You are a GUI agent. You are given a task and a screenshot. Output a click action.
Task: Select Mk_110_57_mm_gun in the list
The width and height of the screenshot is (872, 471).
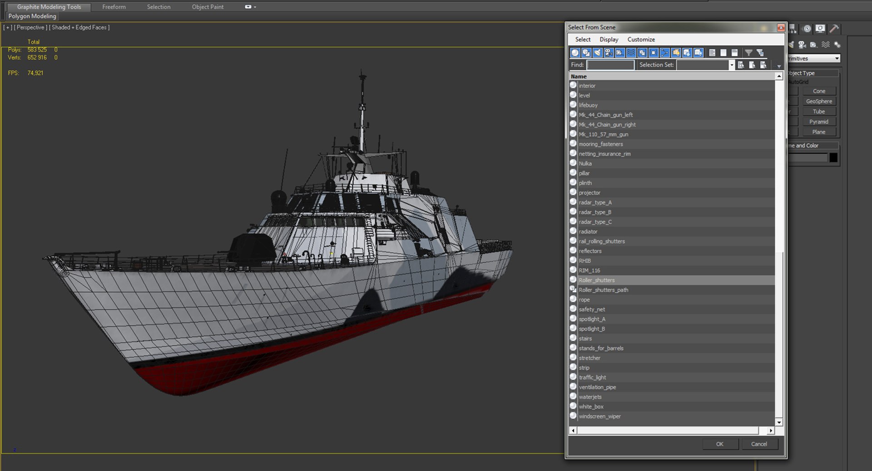point(672,134)
